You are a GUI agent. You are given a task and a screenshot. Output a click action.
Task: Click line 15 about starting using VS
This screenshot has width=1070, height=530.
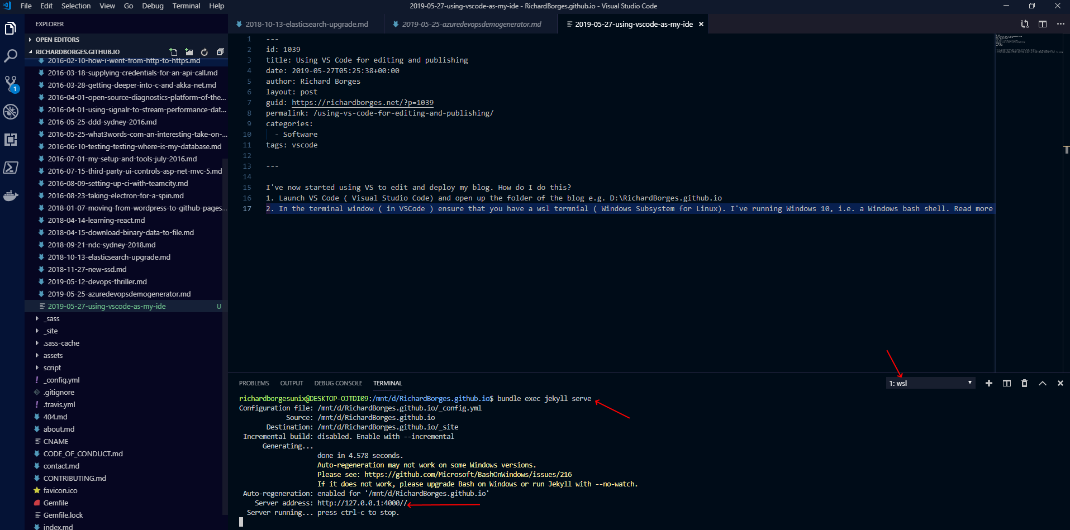[x=419, y=187]
